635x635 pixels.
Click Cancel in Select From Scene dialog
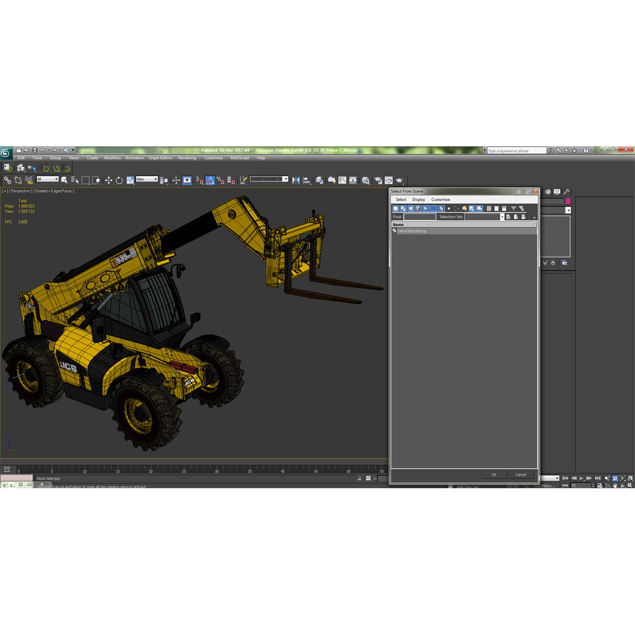tap(520, 474)
